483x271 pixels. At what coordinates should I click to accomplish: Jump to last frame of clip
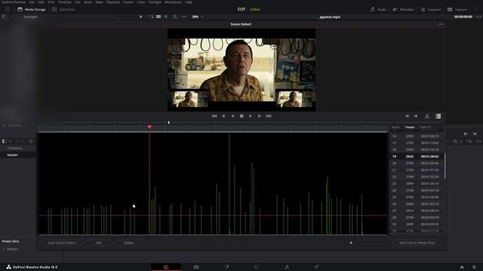point(269,116)
